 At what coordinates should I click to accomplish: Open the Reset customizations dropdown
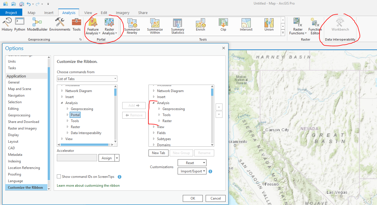(x=192, y=163)
